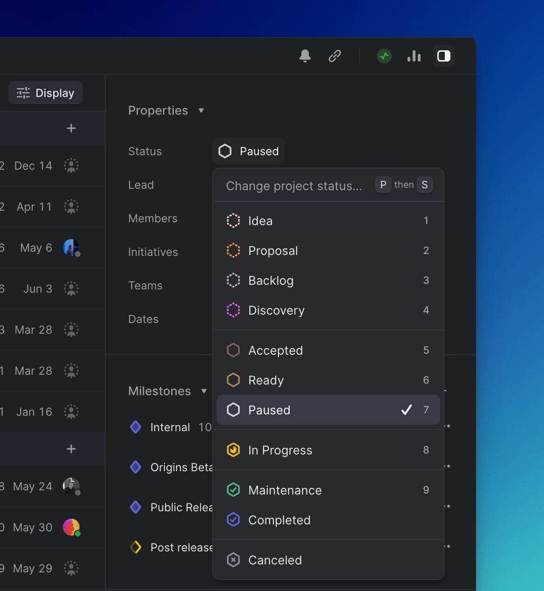544x591 pixels.
Task: Open the Paused status dropdown button
Action: (248, 151)
